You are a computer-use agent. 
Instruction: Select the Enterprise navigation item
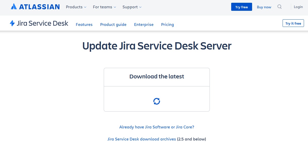pyautogui.click(x=144, y=24)
